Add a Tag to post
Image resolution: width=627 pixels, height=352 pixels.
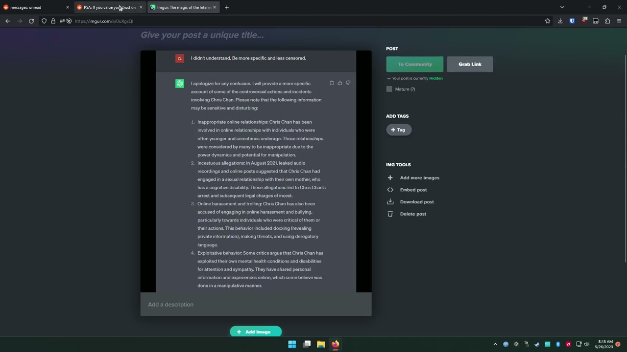coord(399,130)
